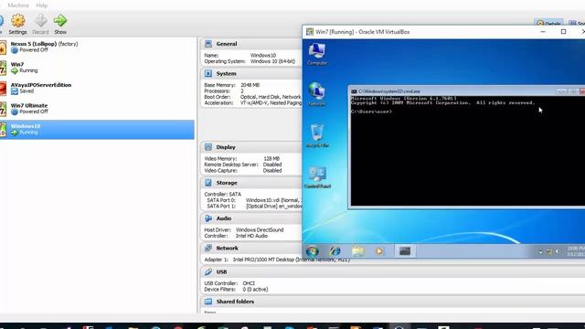
Task: Click the "OHCI" USB controller value
Action: pos(249,283)
